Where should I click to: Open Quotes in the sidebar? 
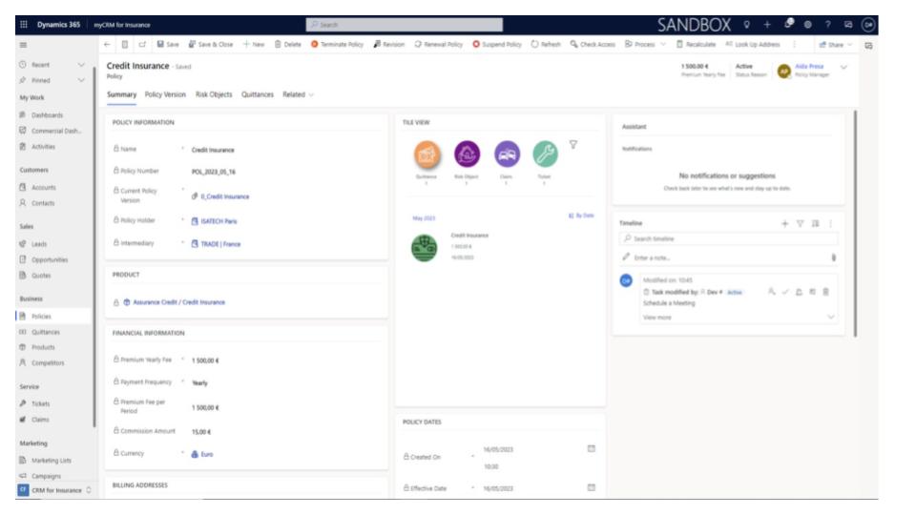41,276
